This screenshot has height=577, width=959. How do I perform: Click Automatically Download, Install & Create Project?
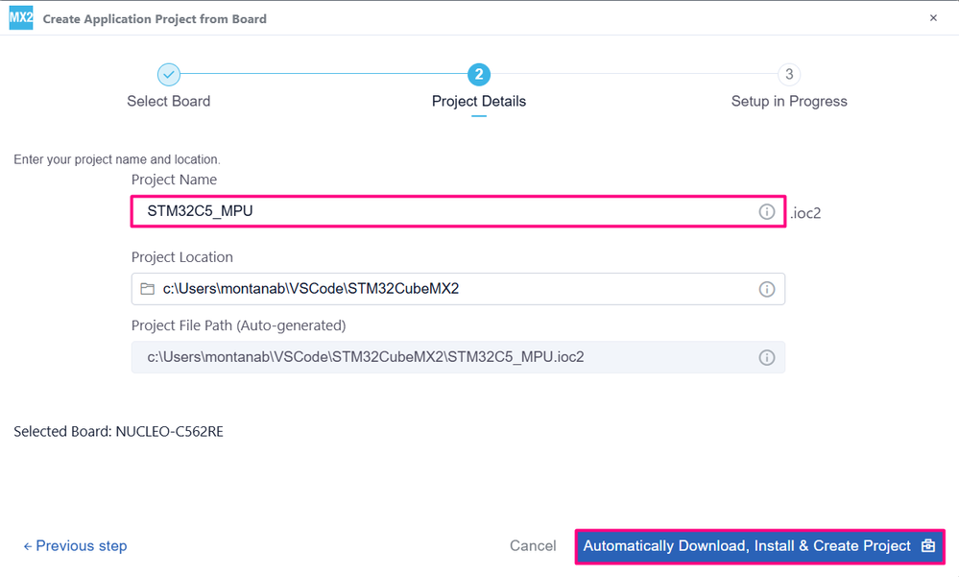coord(759,546)
